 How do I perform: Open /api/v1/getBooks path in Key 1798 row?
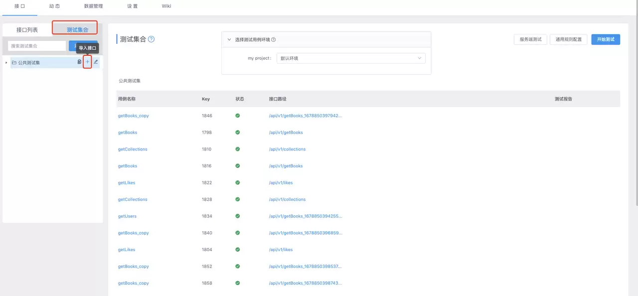[286, 133]
